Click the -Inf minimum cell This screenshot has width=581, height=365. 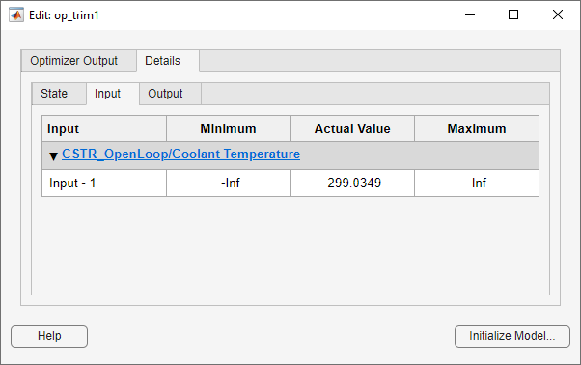click(229, 183)
